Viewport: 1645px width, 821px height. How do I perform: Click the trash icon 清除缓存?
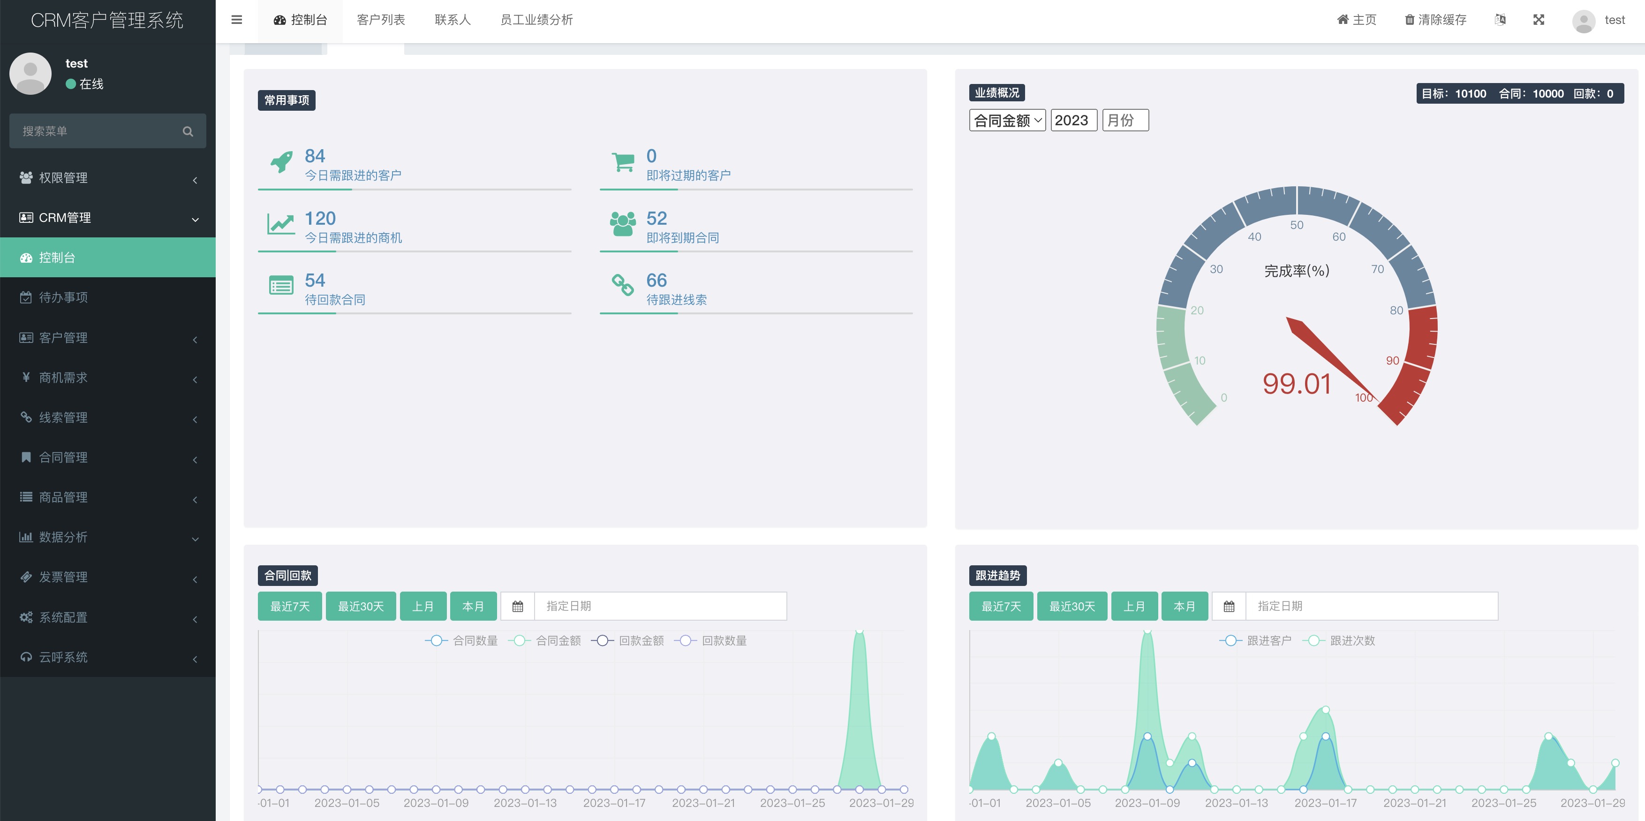point(1409,20)
